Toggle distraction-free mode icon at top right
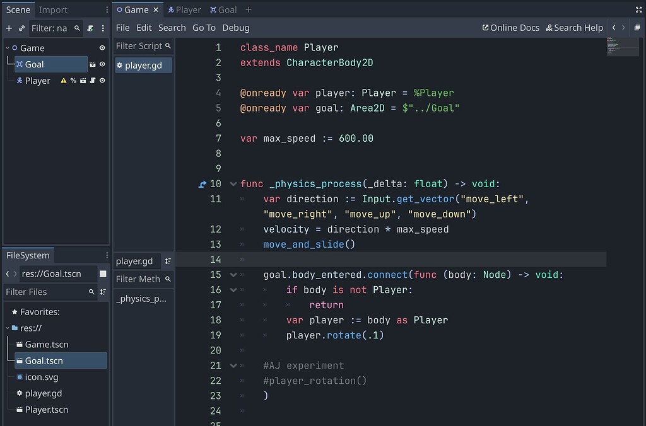 click(x=639, y=9)
